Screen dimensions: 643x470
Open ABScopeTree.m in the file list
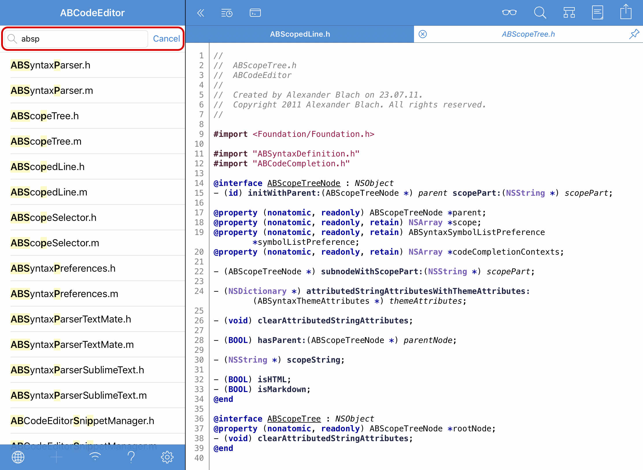pos(93,141)
